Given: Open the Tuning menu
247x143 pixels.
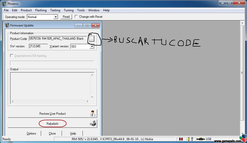Looking at the screenshot, I should 68,10.
